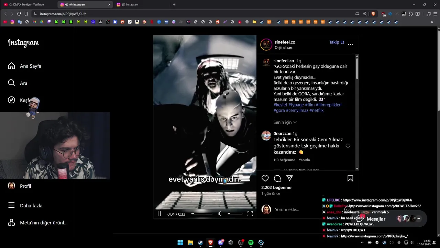
Task: Click the Instagram logo wordmark
Action: 23,43
